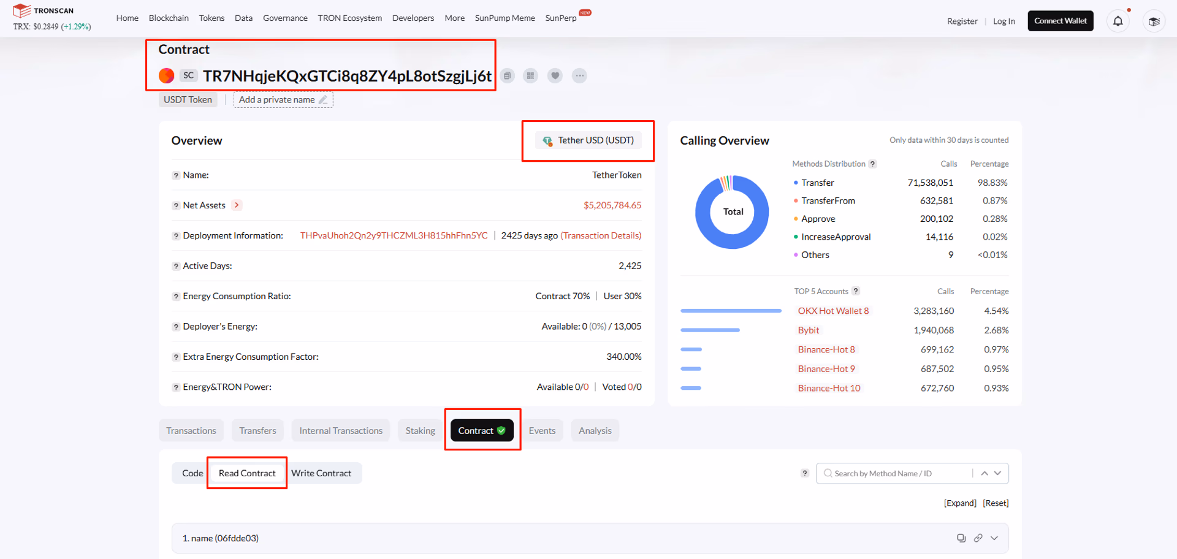Jump to previous method with up arrow

(x=985, y=473)
